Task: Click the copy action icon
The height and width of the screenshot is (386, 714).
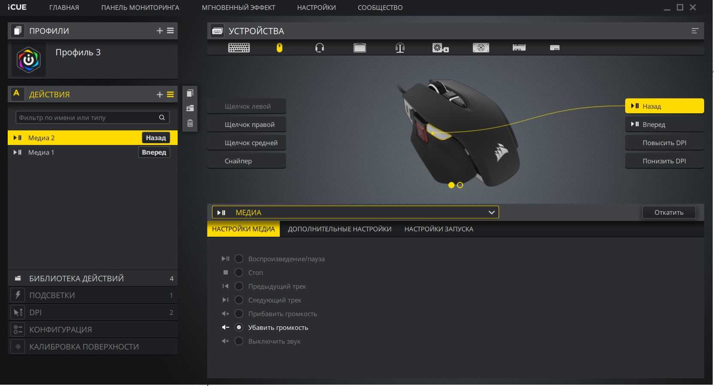Action: pos(190,93)
